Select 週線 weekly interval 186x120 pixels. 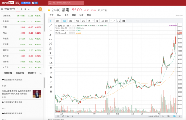[x=71, y=21]
